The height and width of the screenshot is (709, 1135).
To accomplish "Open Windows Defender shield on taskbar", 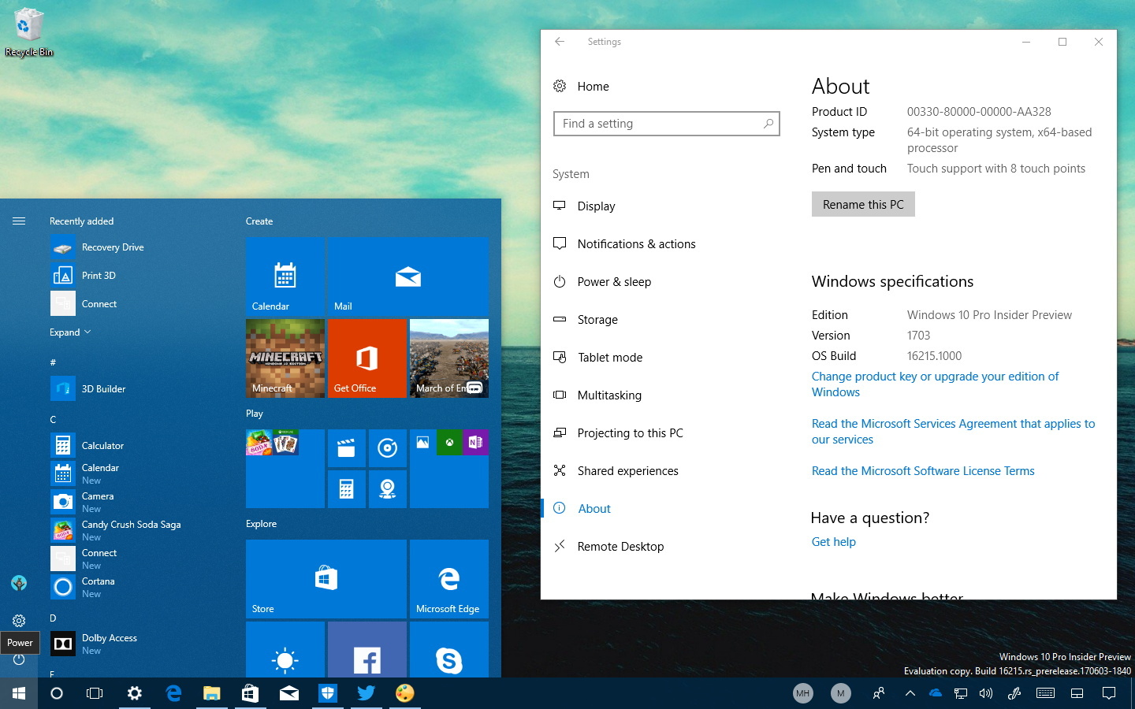I will point(328,693).
